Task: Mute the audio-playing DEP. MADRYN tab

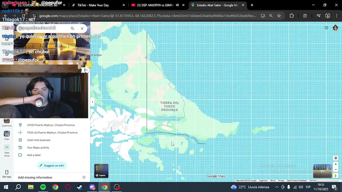Action: tap(177, 5)
